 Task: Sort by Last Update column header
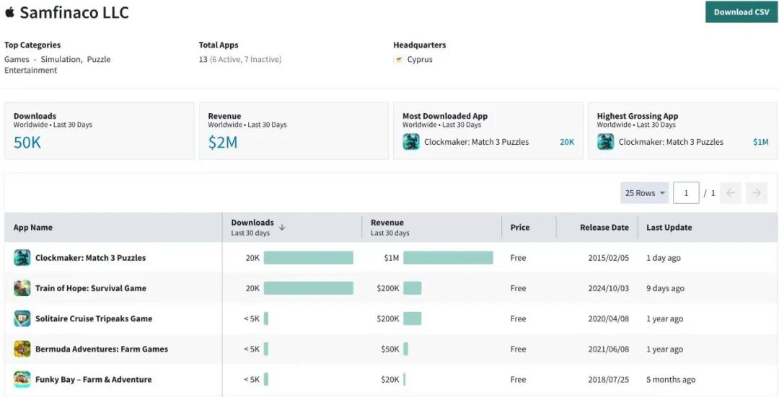[669, 228]
